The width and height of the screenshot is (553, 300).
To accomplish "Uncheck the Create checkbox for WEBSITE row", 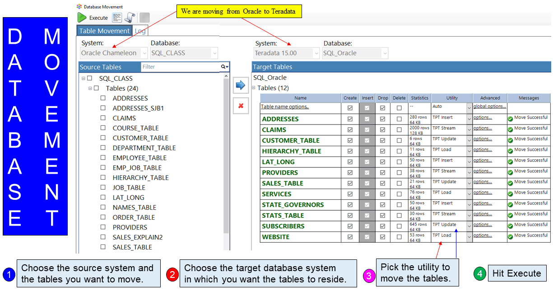I will coord(350,237).
